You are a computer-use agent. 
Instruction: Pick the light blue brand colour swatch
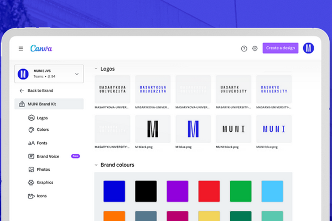(x=272, y=191)
